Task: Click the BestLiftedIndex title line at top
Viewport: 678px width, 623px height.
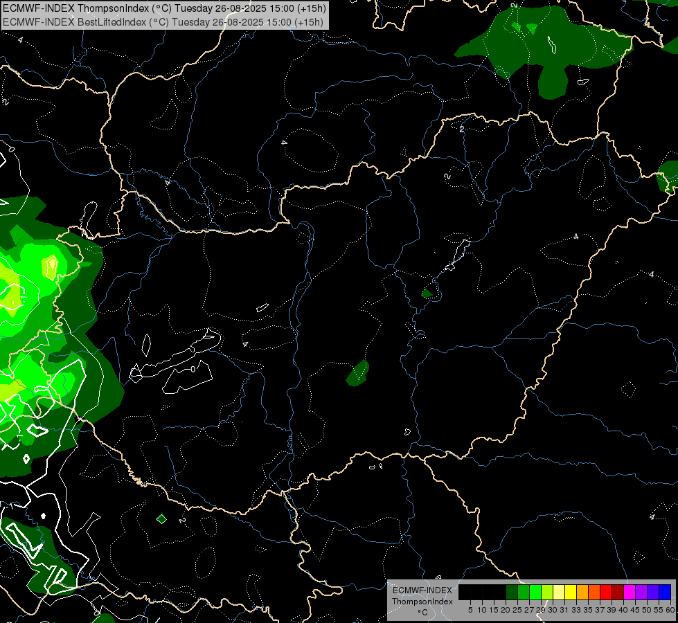Action: 163,21
